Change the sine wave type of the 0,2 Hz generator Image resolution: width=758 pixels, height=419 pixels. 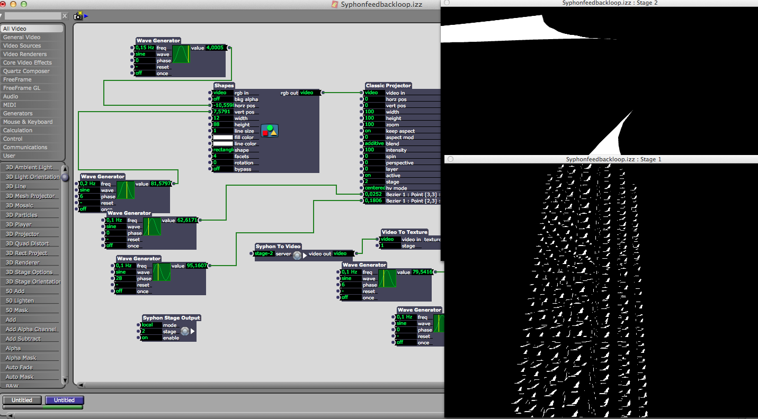89,190
